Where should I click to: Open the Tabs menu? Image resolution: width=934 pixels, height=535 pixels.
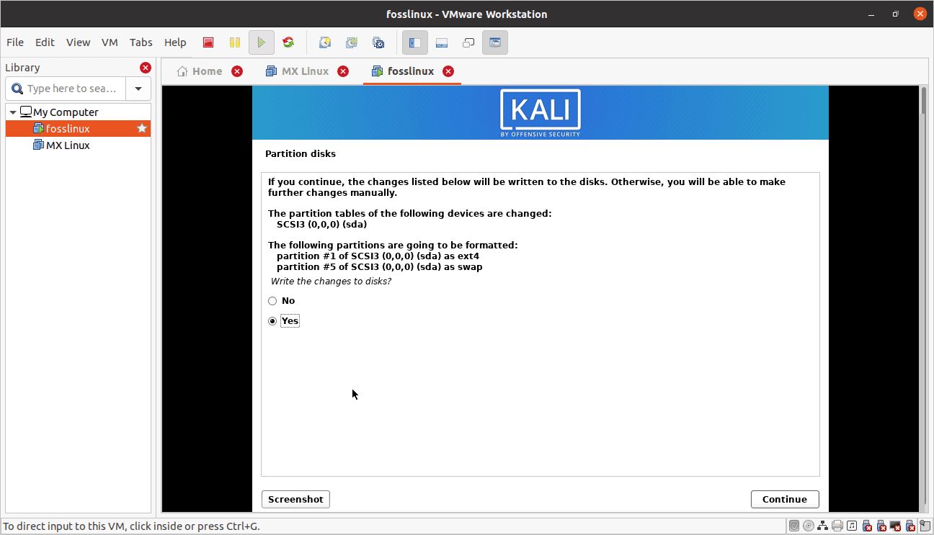pos(141,42)
